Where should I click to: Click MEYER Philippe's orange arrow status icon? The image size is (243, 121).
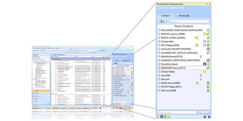tap(208, 87)
